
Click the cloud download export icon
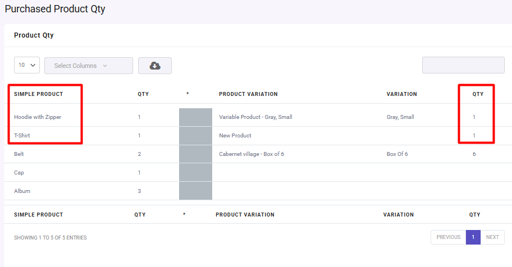[x=155, y=66]
